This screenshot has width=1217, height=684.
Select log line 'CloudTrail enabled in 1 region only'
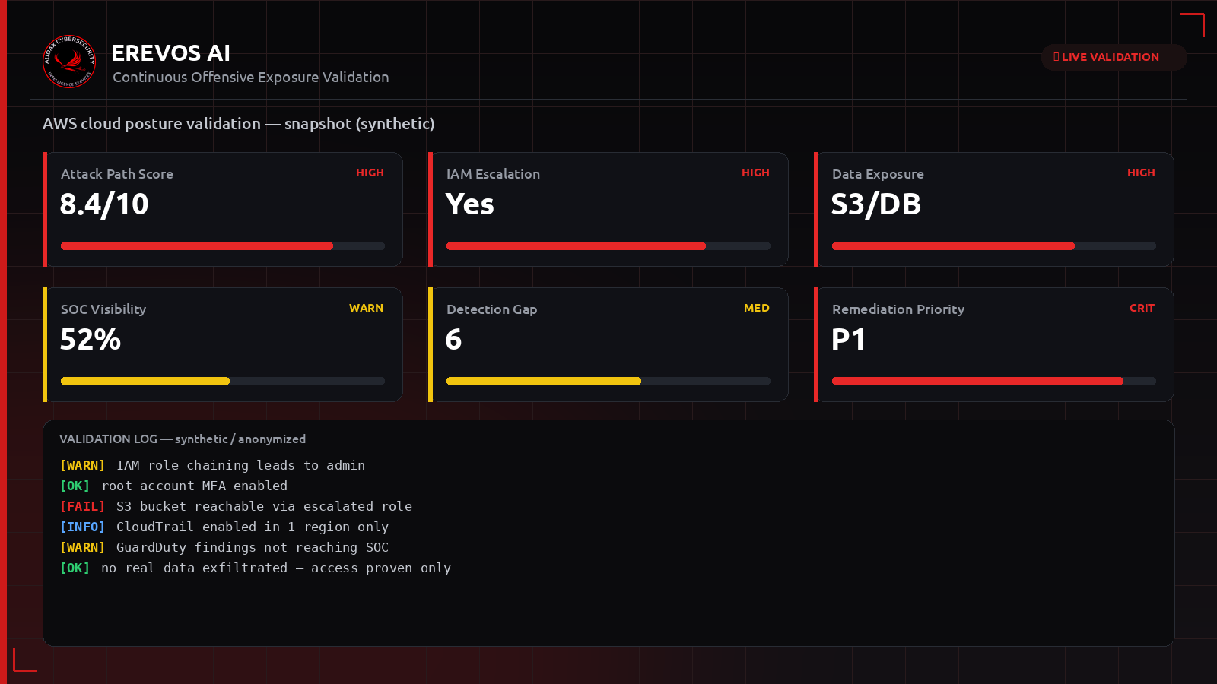click(x=253, y=527)
